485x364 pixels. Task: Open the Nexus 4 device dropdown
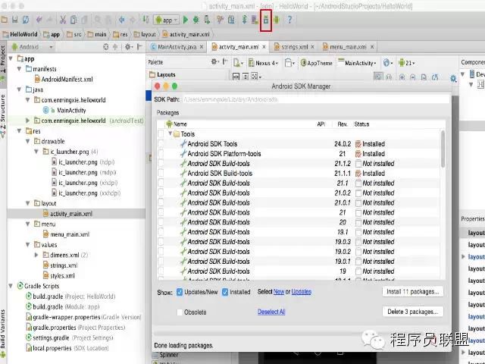[264, 63]
